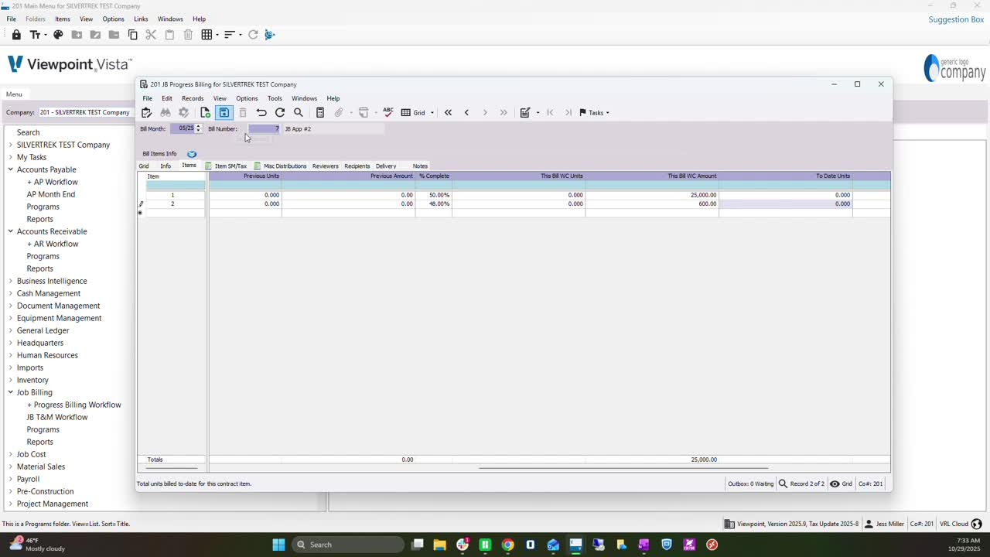Open AP Month End in menu tree
The width and height of the screenshot is (990, 557).
51,194
